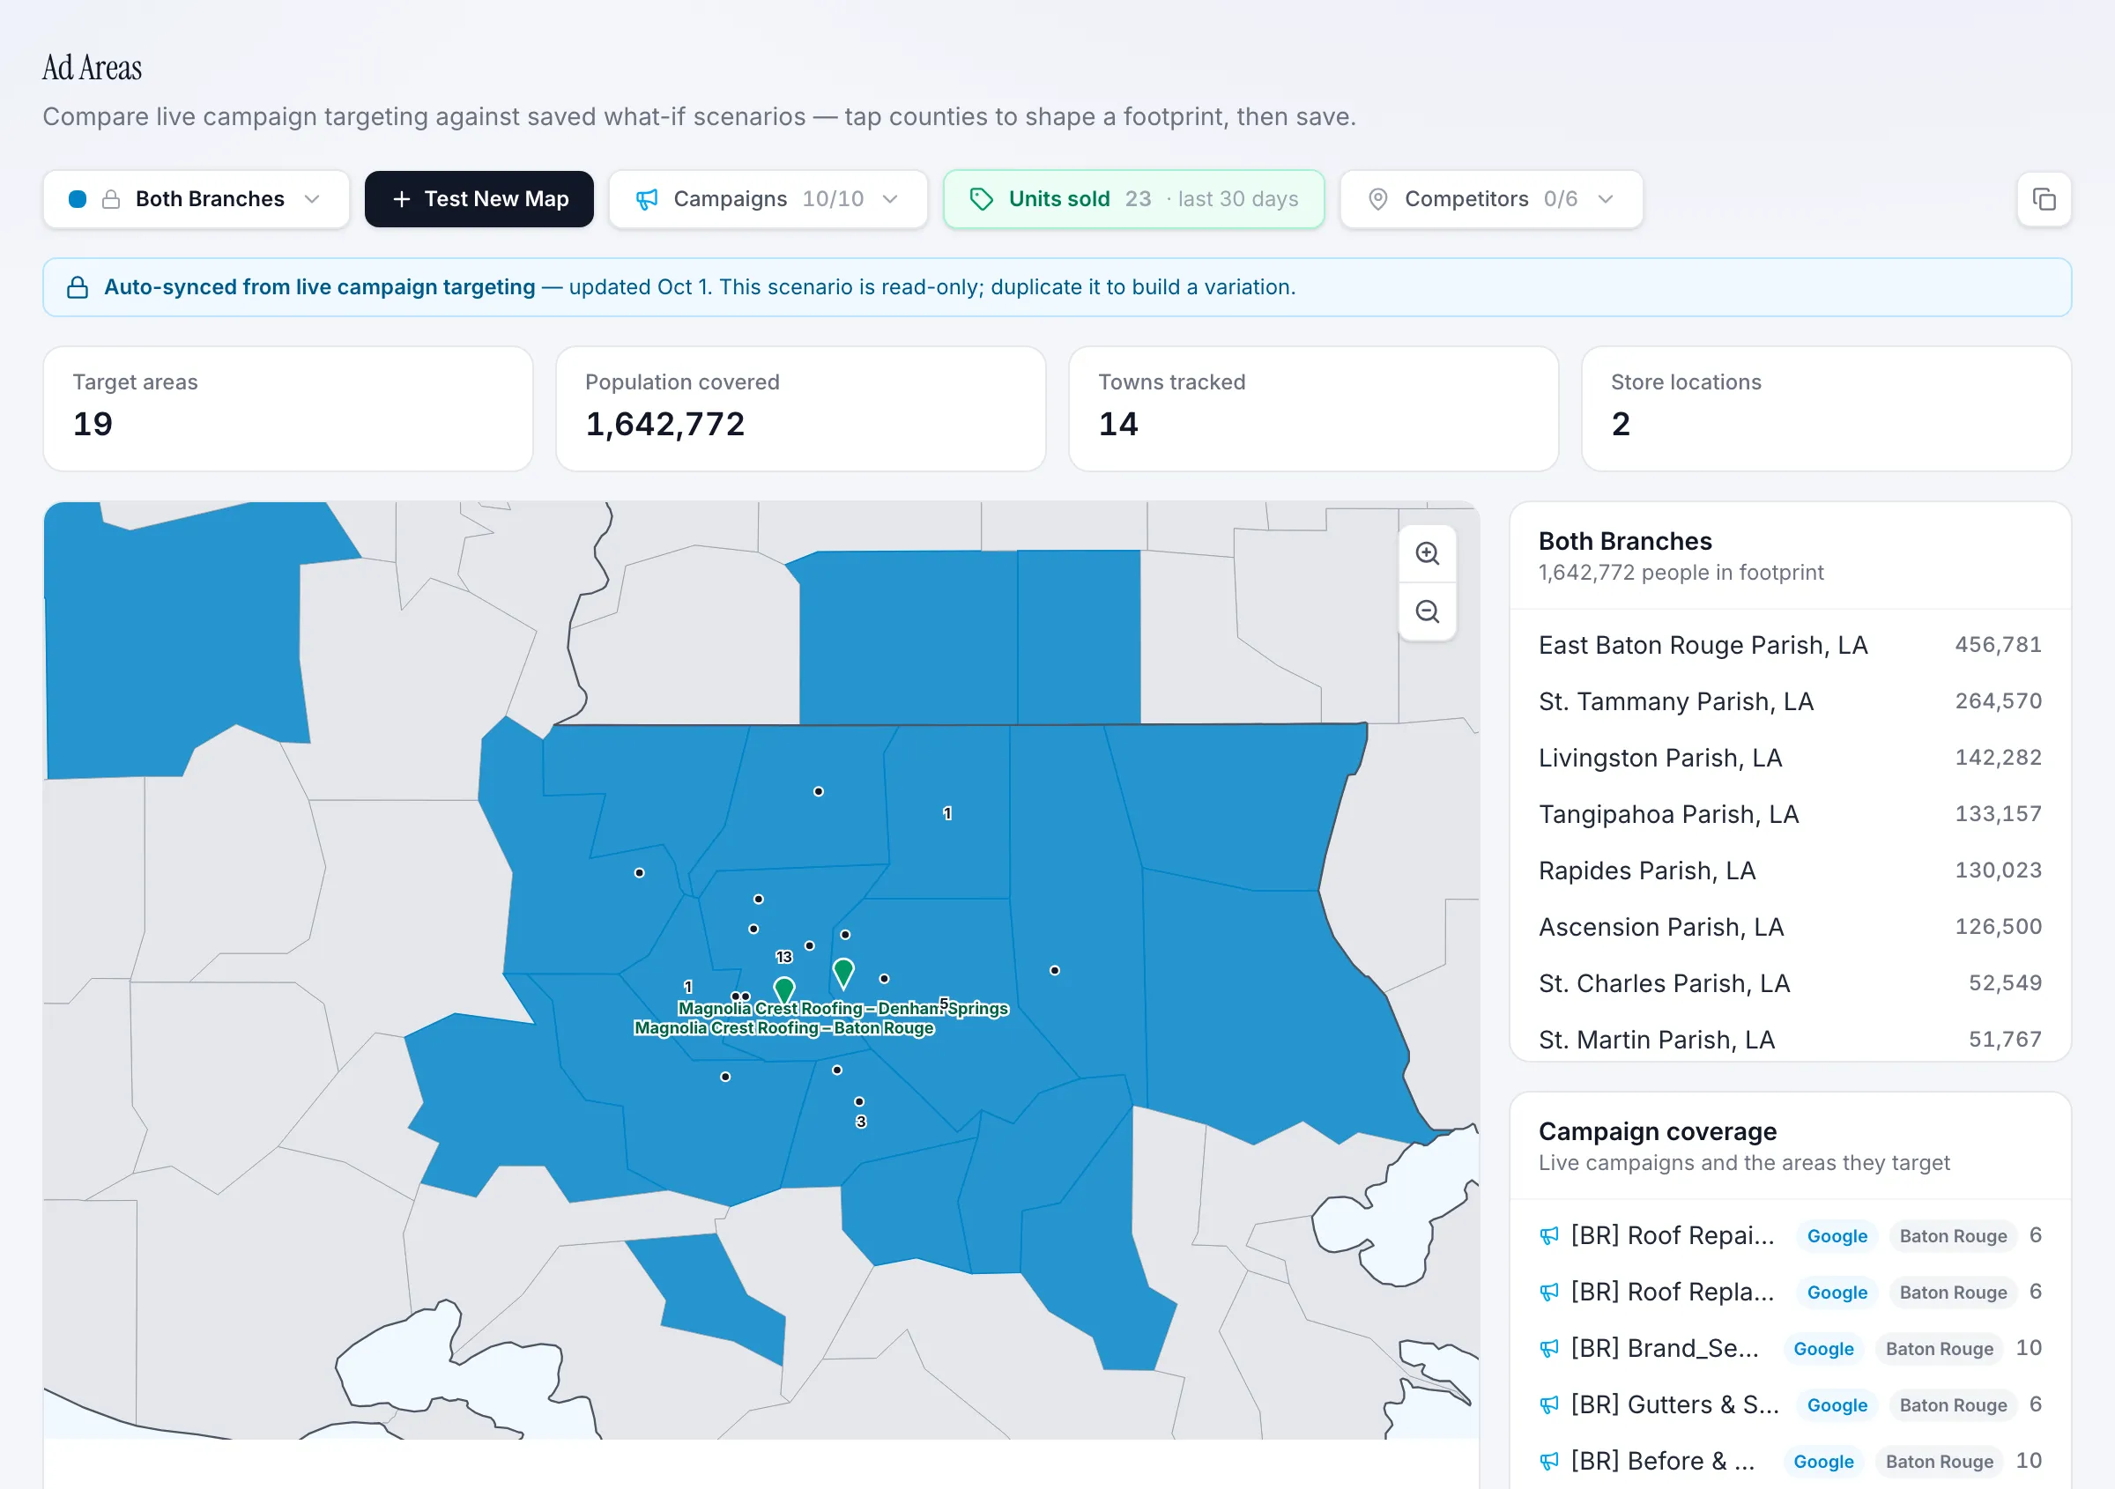Click the map zoom out icon
Viewport: 2115px width, 1489px height.
1427,611
